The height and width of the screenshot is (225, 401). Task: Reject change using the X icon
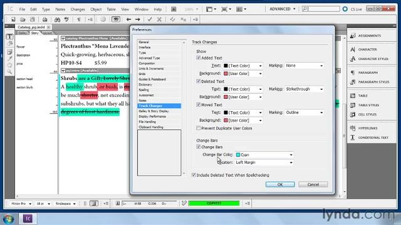pyautogui.click(x=159, y=19)
